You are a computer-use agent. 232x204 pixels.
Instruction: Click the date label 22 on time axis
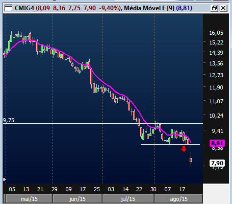[139, 189]
